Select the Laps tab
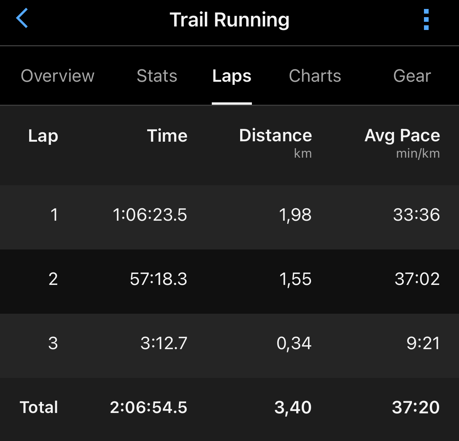The width and height of the screenshot is (459, 441). (232, 76)
